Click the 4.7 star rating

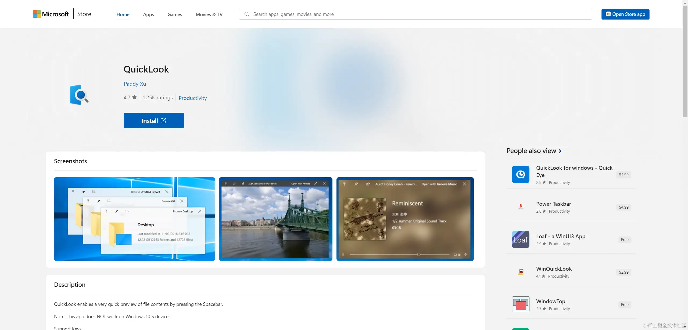130,97
